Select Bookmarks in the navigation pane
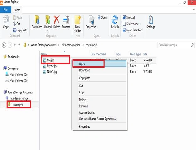The image size is (196, 150). (x=12, y=57)
